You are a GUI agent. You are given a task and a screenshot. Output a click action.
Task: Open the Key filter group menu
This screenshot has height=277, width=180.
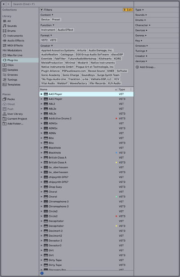[139, 41]
